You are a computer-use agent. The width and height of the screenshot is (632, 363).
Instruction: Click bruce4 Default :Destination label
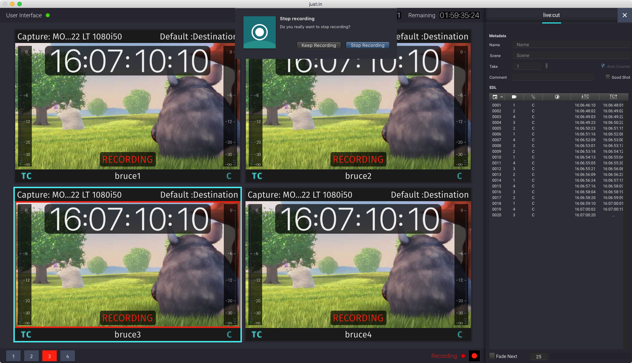(x=430, y=195)
